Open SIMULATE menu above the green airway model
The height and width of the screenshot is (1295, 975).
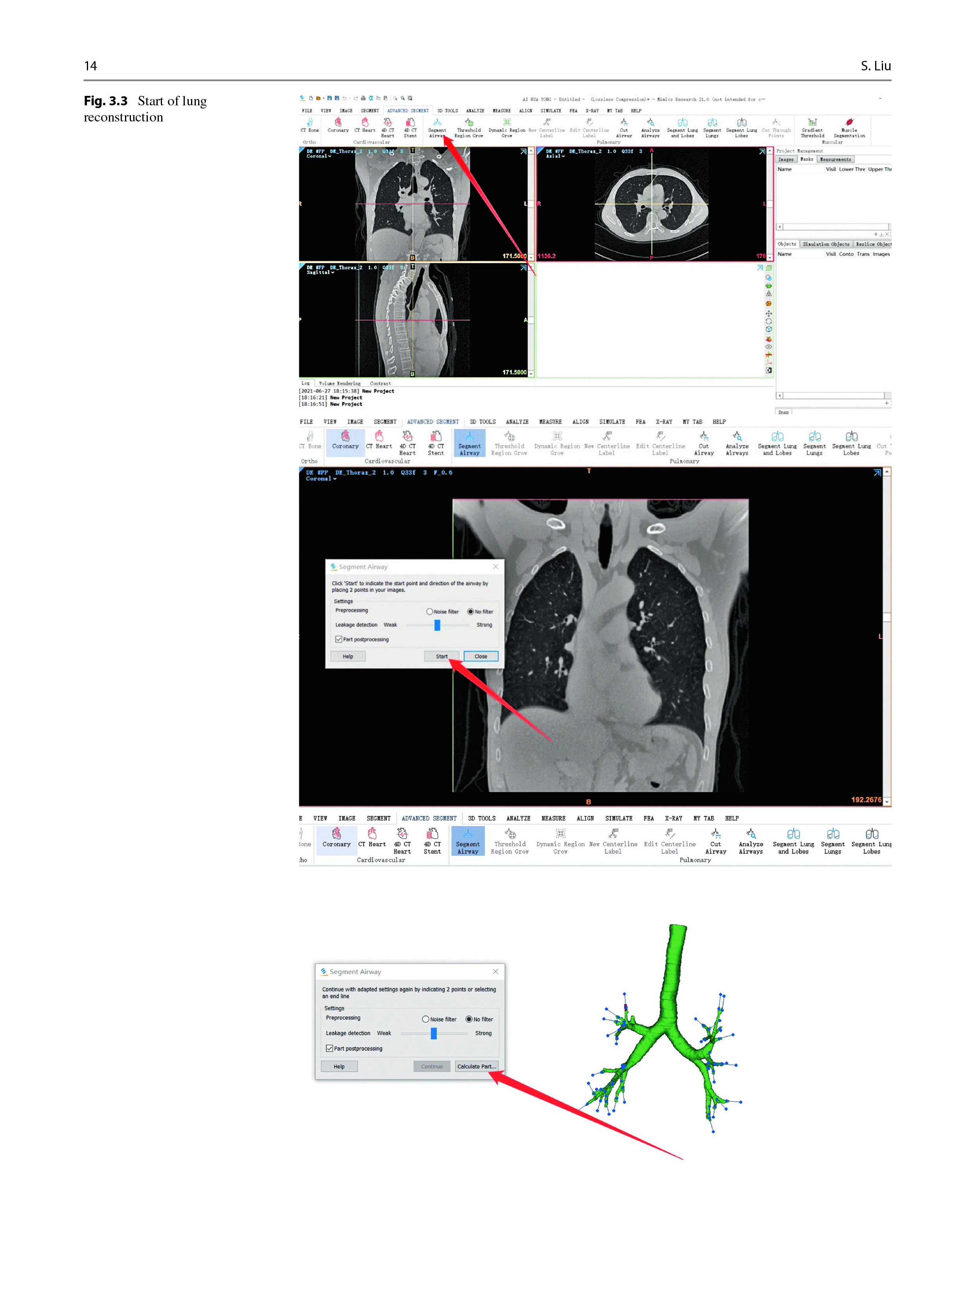pos(618,818)
